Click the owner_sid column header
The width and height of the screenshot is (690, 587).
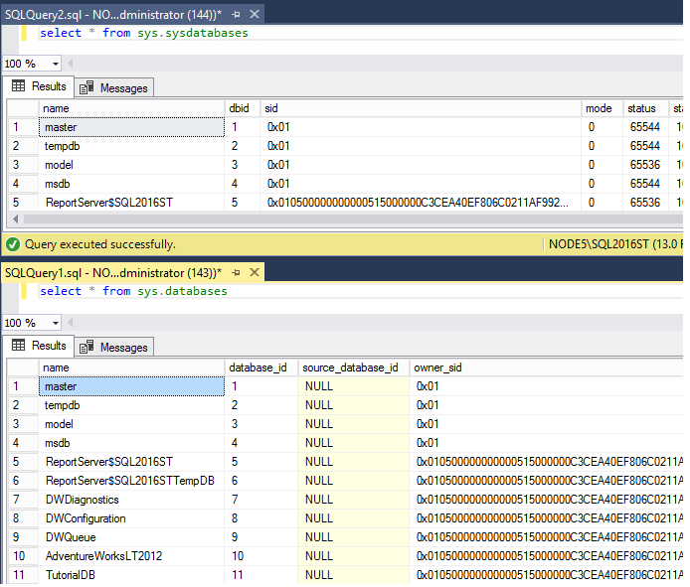(439, 367)
